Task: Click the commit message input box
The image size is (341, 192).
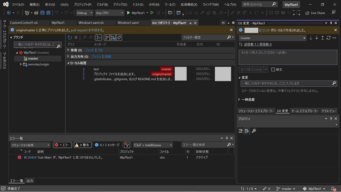Action: coord(288,57)
